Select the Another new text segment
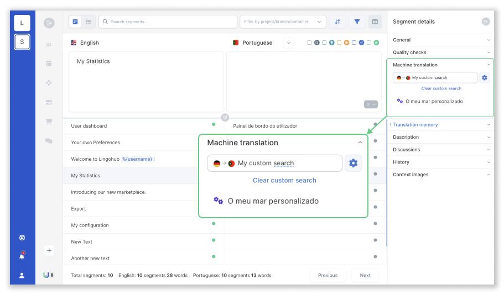Image resolution: width=504 pixels, height=295 pixels. (x=144, y=258)
